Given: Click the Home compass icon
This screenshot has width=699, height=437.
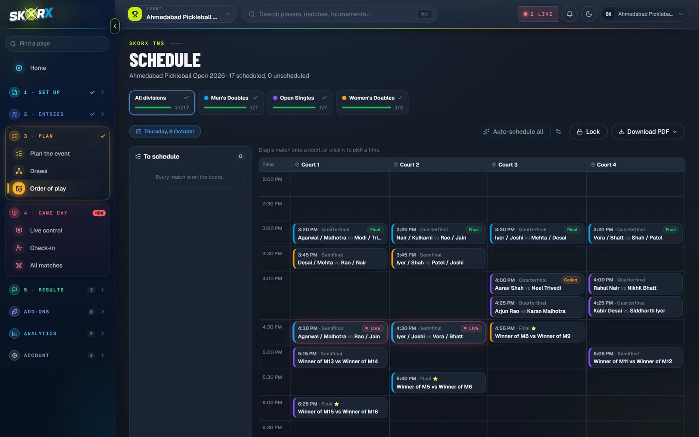Looking at the screenshot, I should click(x=19, y=68).
